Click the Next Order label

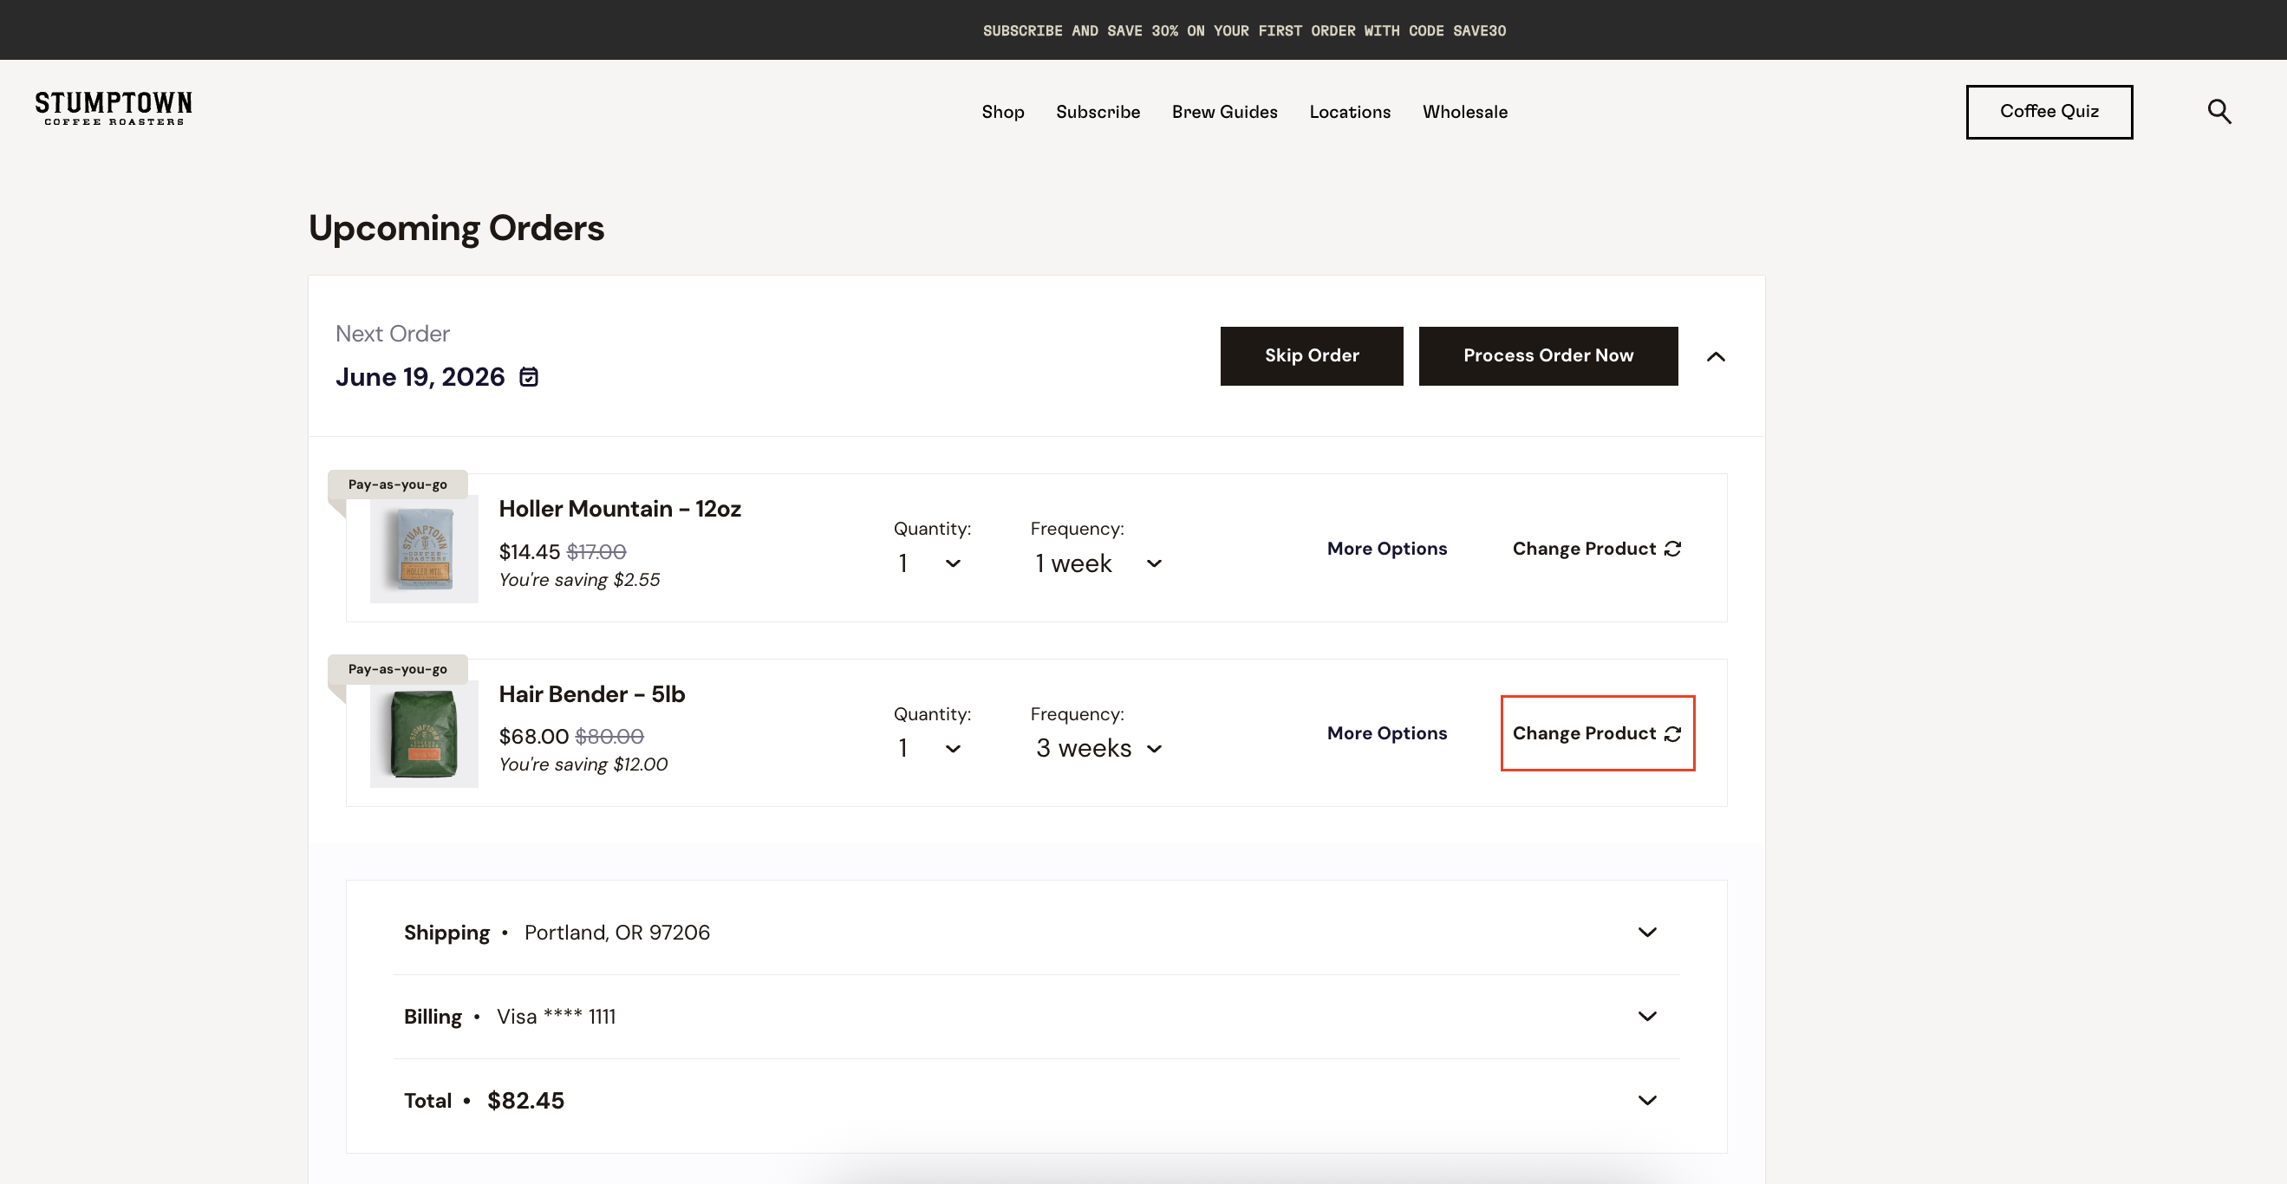[393, 334]
